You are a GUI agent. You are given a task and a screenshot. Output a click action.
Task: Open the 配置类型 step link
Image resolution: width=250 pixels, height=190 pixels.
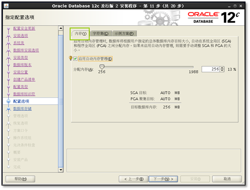(x=20, y=87)
